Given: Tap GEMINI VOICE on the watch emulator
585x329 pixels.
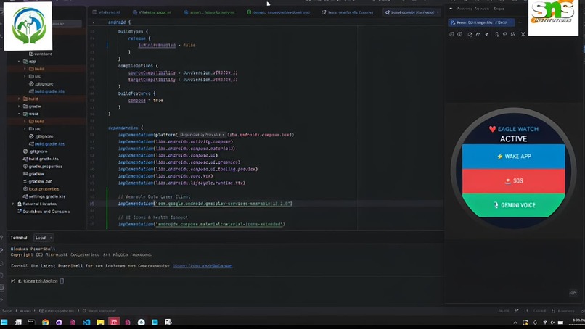Looking at the screenshot, I should [513, 205].
